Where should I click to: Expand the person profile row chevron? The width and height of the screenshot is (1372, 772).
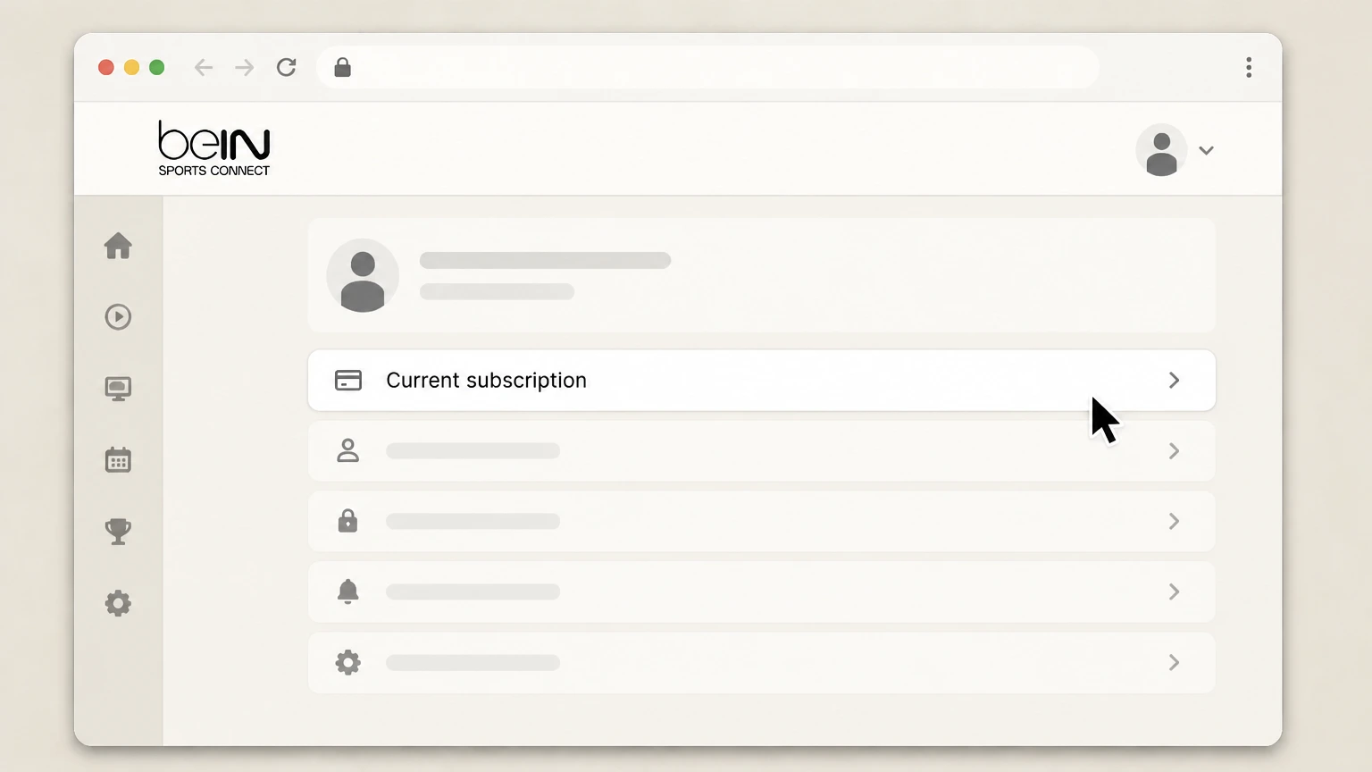(x=1175, y=451)
